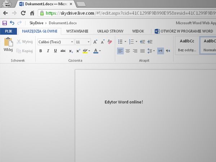216x162 pixels.
Task: Select the NARZĘDZIA GŁÓWNE tab
Action: (40, 31)
